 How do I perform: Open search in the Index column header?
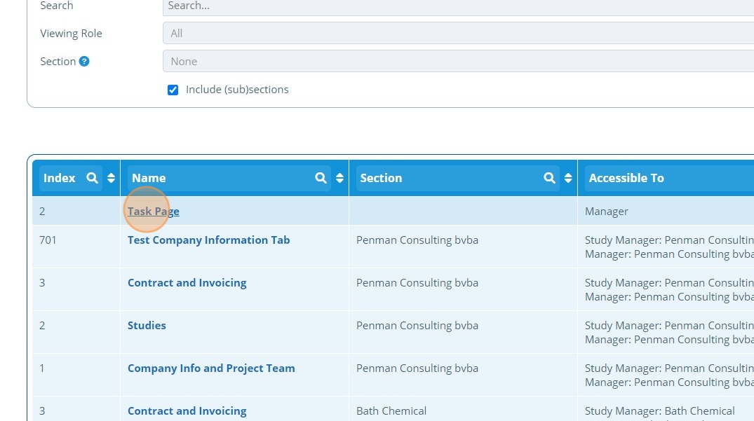click(92, 178)
